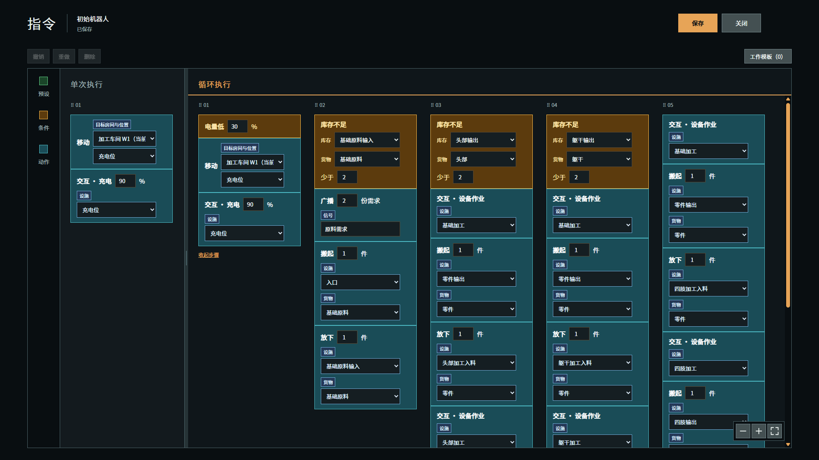Select the 库存不足 condition header in column 02
The height and width of the screenshot is (460, 819).
pos(334,124)
